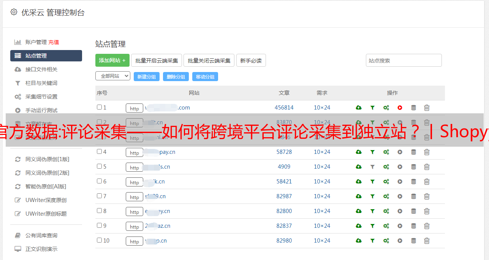The image size is (489, 260).
Task: Click the red 充值 link
Action: coord(54,42)
